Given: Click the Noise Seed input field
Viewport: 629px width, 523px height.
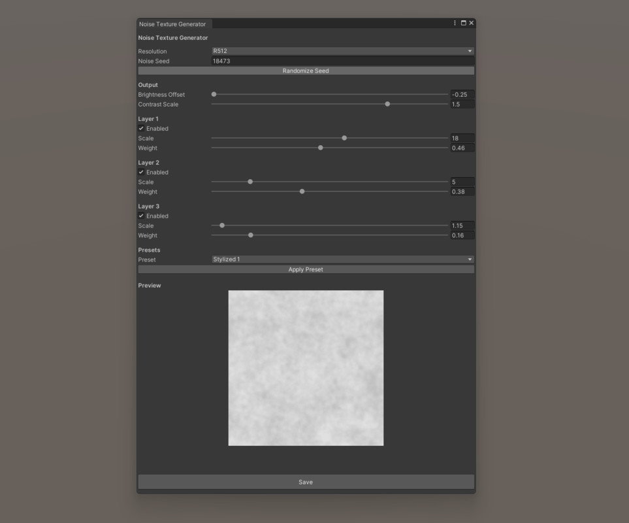Looking at the screenshot, I should point(342,61).
